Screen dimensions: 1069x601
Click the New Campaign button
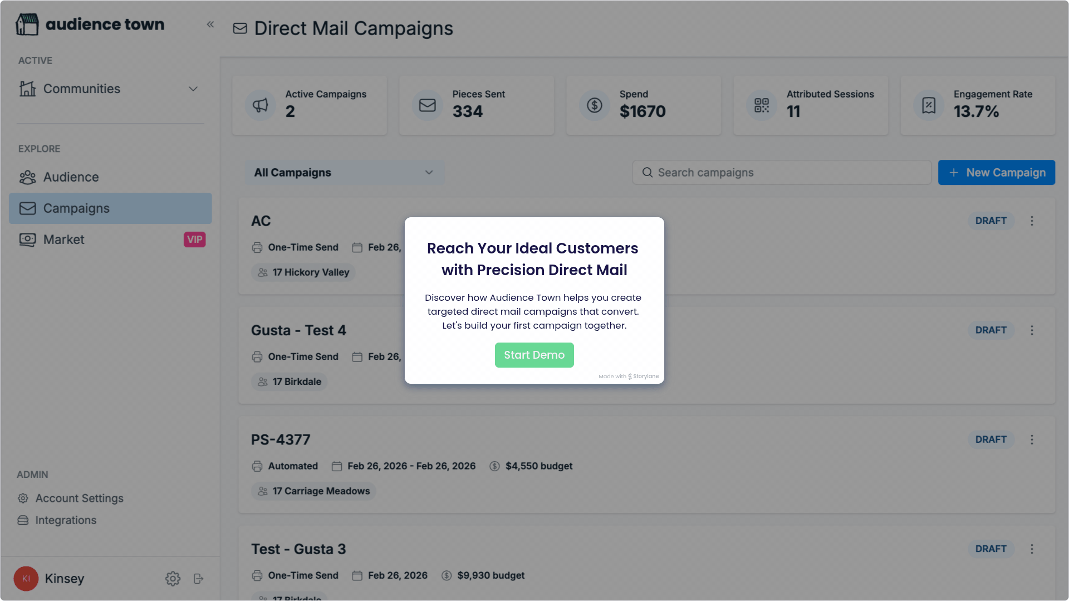coord(996,173)
